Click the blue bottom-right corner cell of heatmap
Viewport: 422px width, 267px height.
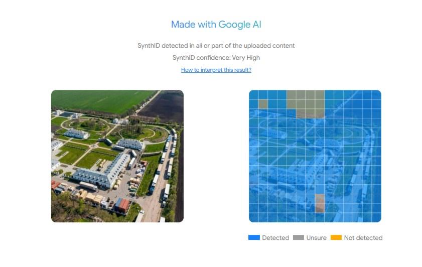click(376, 217)
